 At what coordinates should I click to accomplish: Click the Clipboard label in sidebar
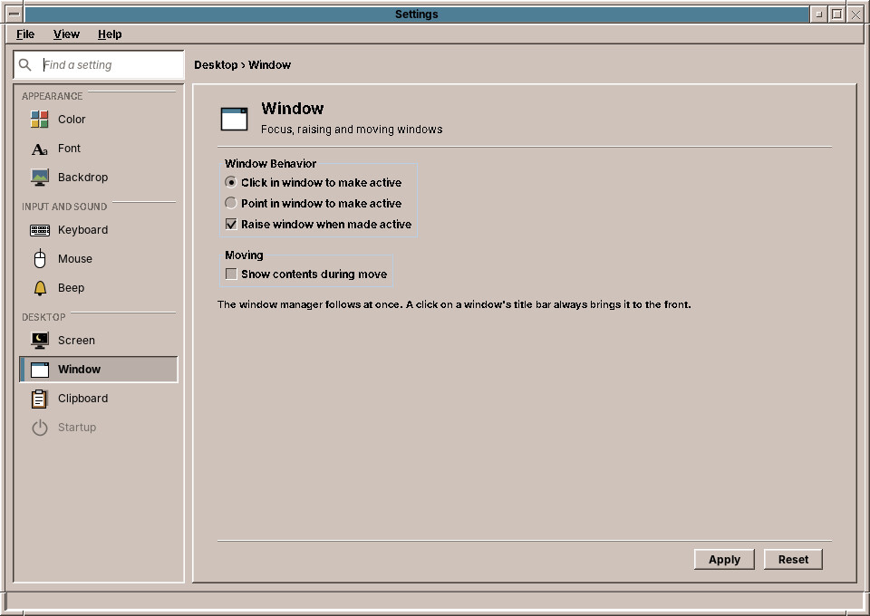coord(82,398)
